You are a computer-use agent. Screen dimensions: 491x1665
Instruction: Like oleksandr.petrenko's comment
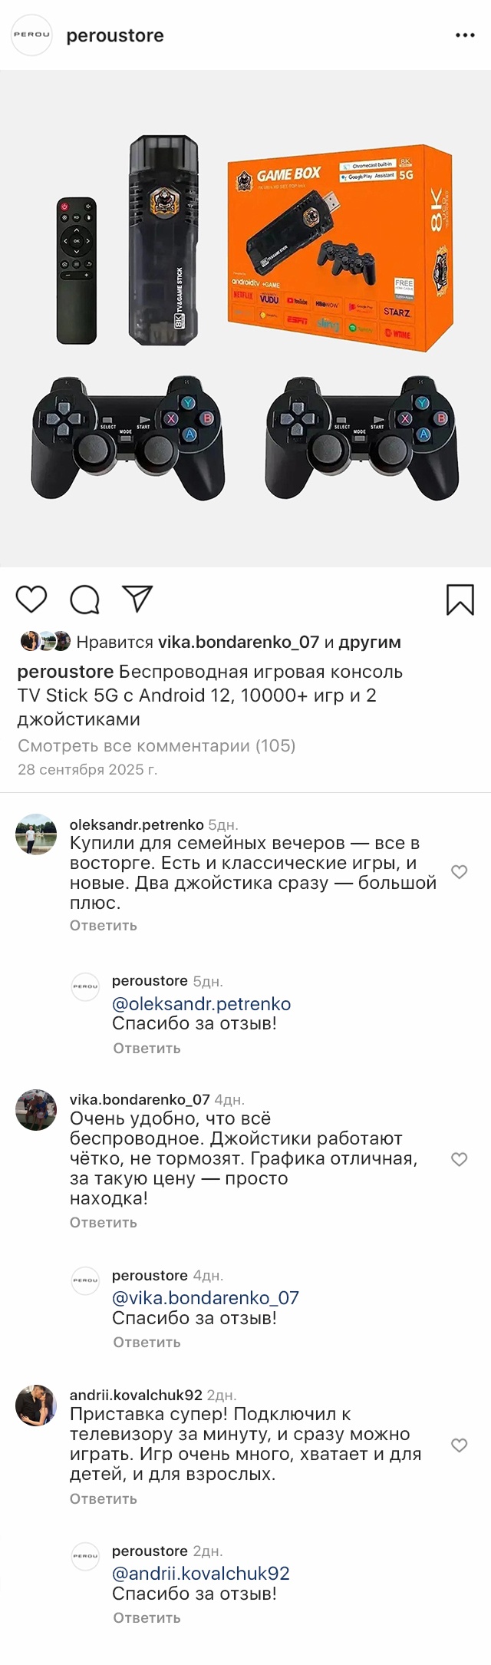tap(459, 872)
